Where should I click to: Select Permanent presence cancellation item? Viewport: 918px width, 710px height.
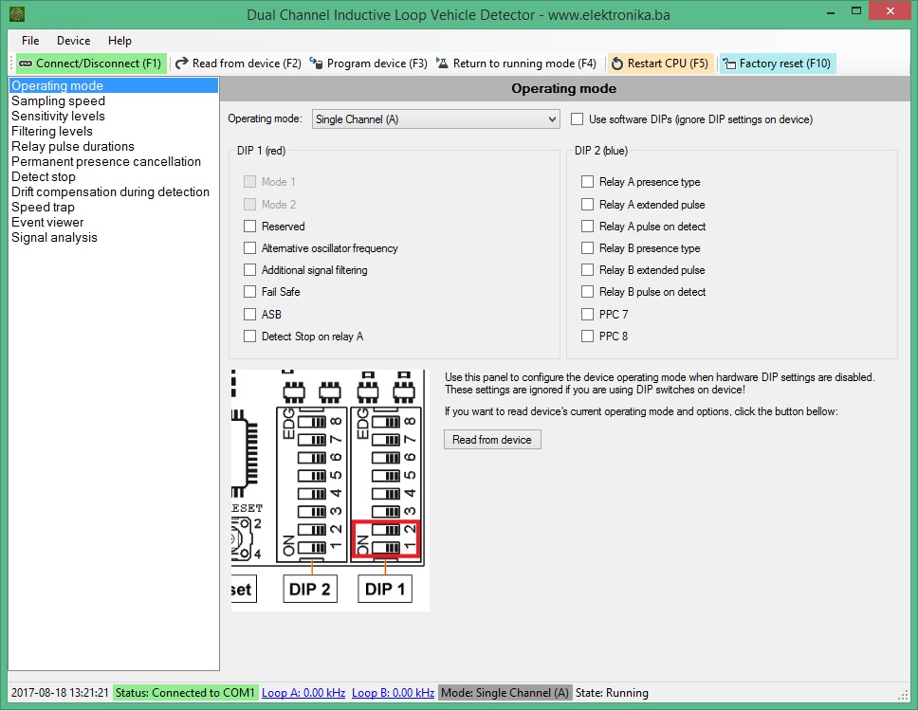(x=114, y=161)
